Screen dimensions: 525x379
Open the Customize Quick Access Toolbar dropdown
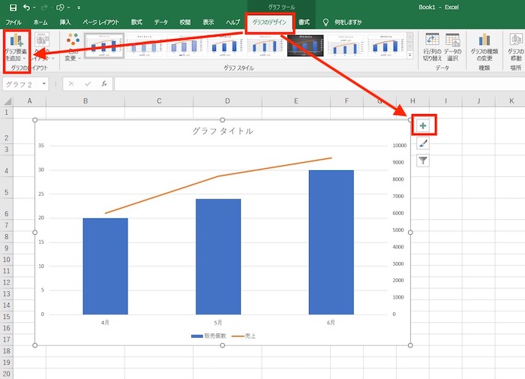point(79,8)
